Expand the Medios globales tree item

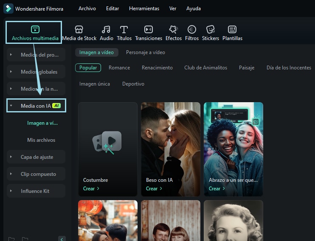(11, 72)
